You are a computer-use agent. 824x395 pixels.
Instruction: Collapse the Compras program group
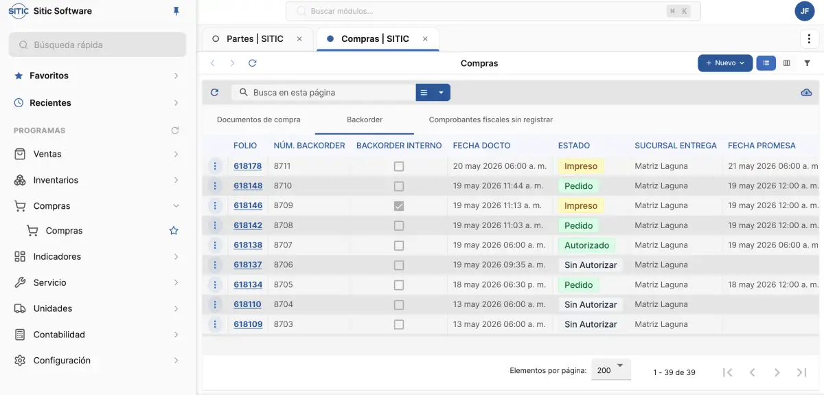(97, 205)
